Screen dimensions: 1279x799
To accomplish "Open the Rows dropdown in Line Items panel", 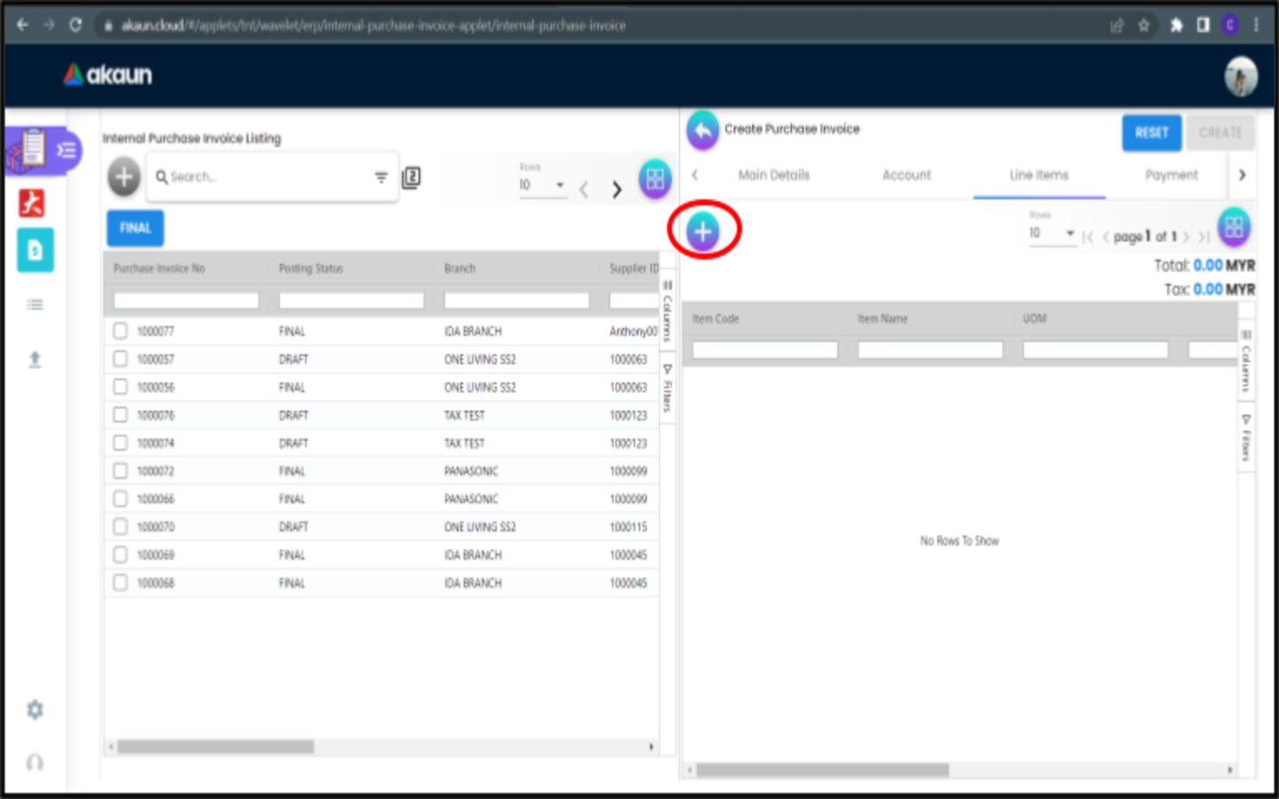I will [x=1052, y=233].
